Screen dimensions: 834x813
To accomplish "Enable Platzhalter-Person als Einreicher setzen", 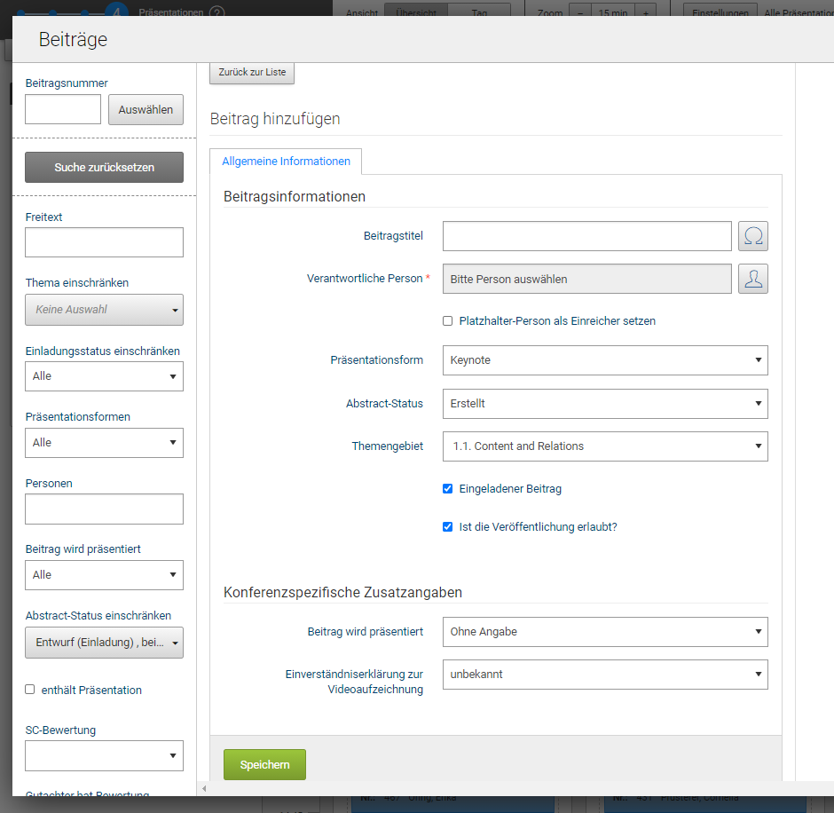I will 448,321.
